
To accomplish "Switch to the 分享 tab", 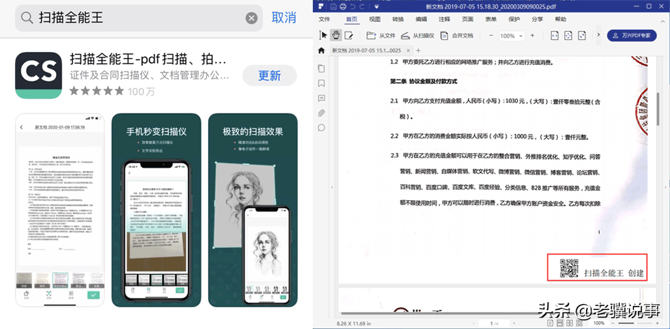I will click(x=537, y=19).
